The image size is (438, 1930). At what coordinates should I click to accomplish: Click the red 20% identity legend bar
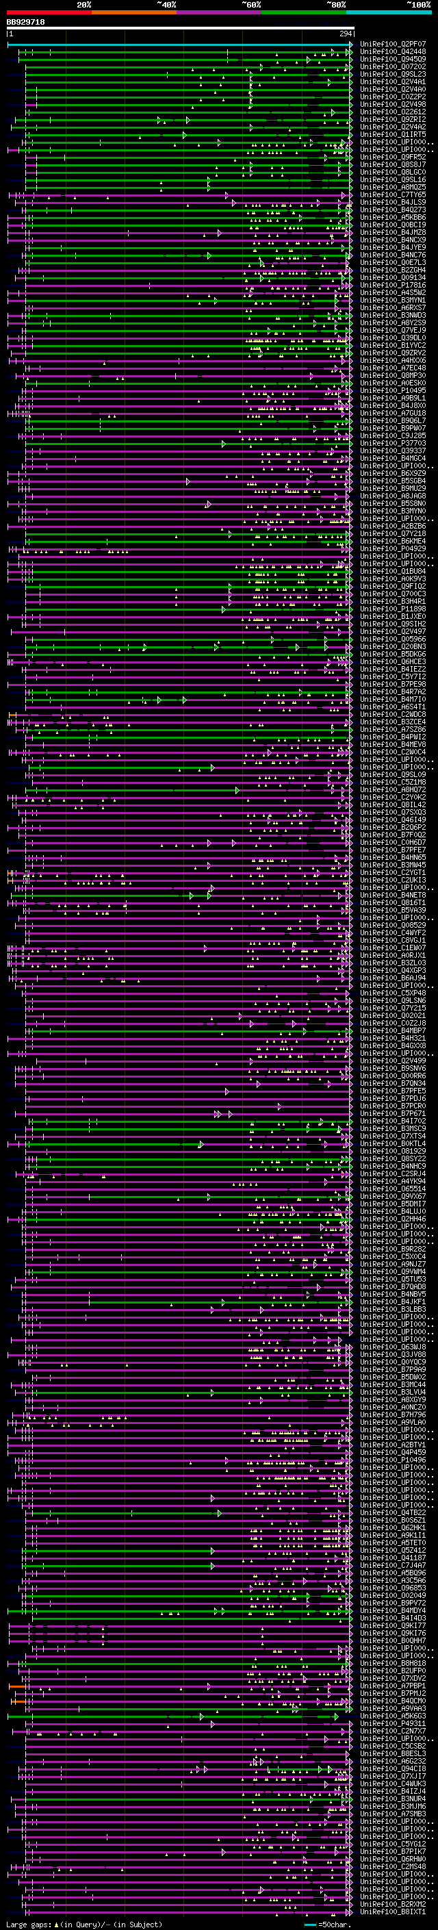[x=49, y=12]
